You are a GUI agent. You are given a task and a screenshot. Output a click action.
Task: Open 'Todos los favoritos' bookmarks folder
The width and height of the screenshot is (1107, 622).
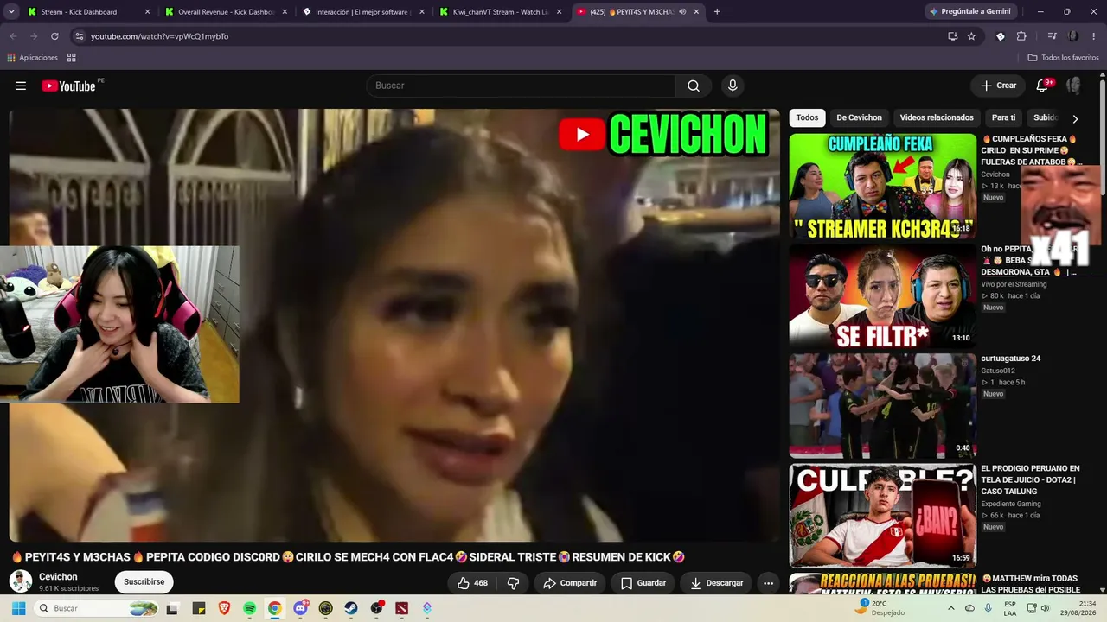point(1064,58)
